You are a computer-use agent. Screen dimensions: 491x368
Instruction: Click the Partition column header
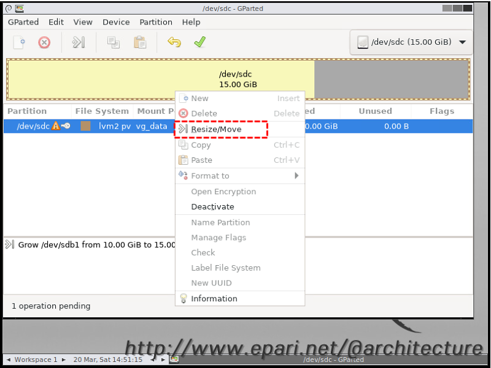(x=27, y=111)
